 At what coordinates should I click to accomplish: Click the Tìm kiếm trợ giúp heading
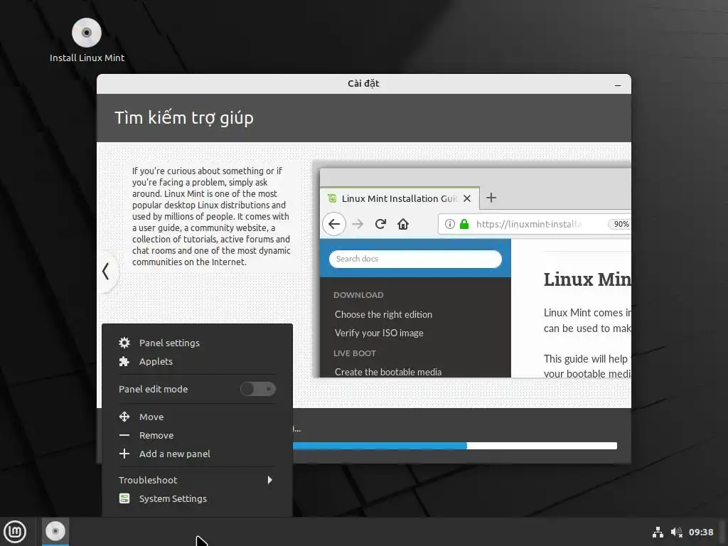184,118
